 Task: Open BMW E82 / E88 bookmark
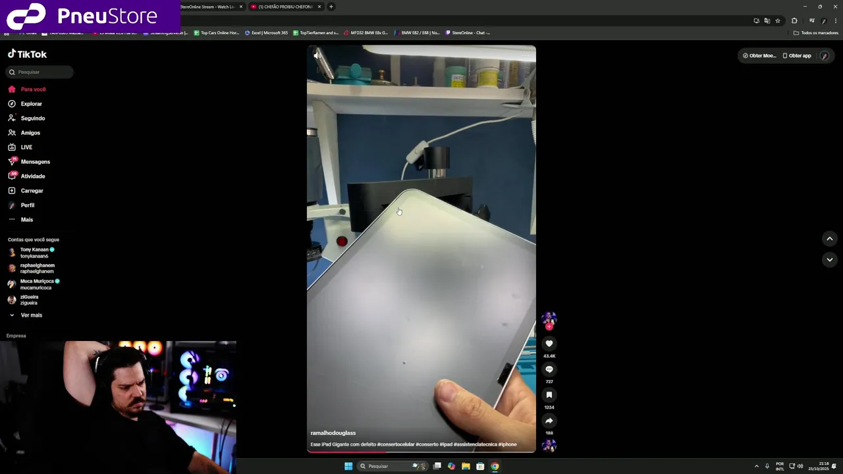[x=417, y=33]
